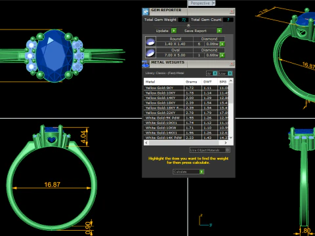This screenshot has width=315, height=236.
Task: Click green arrow beside 0.06tw
Action: 222,44
